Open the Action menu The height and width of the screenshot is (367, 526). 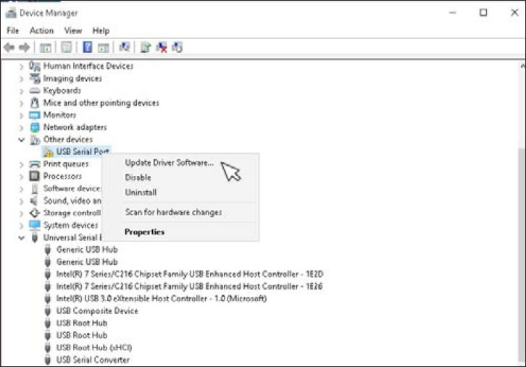(x=41, y=30)
